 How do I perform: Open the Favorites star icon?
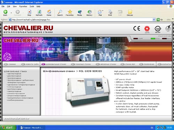[x=70, y=12]
